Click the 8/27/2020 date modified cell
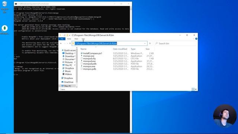Image resolution: width=238 pixels, height=134 pixels. (x=120, y=58)
